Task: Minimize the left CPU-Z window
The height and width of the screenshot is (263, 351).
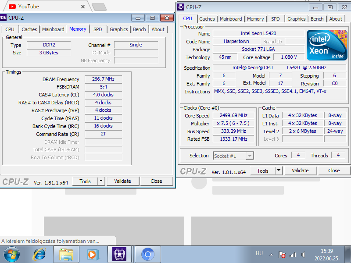Action: click(138, 18)
